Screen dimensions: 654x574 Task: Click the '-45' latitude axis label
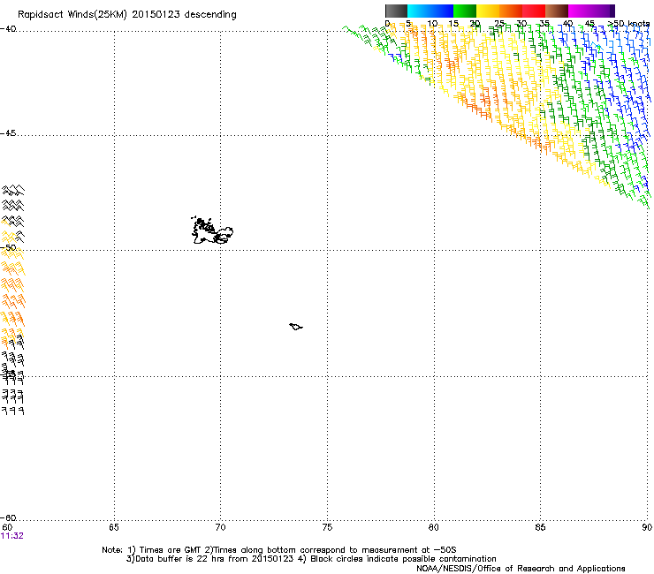pos(8,133)
